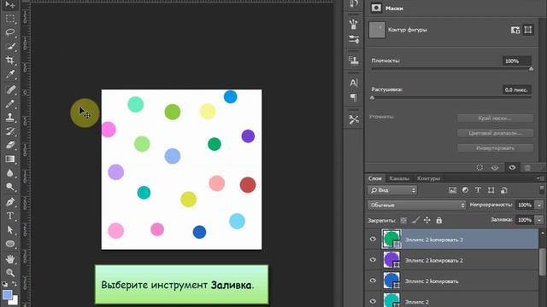This screenshot has height=307, width=547.
Task: Load selection from mask icon
Action: [479, 168]
